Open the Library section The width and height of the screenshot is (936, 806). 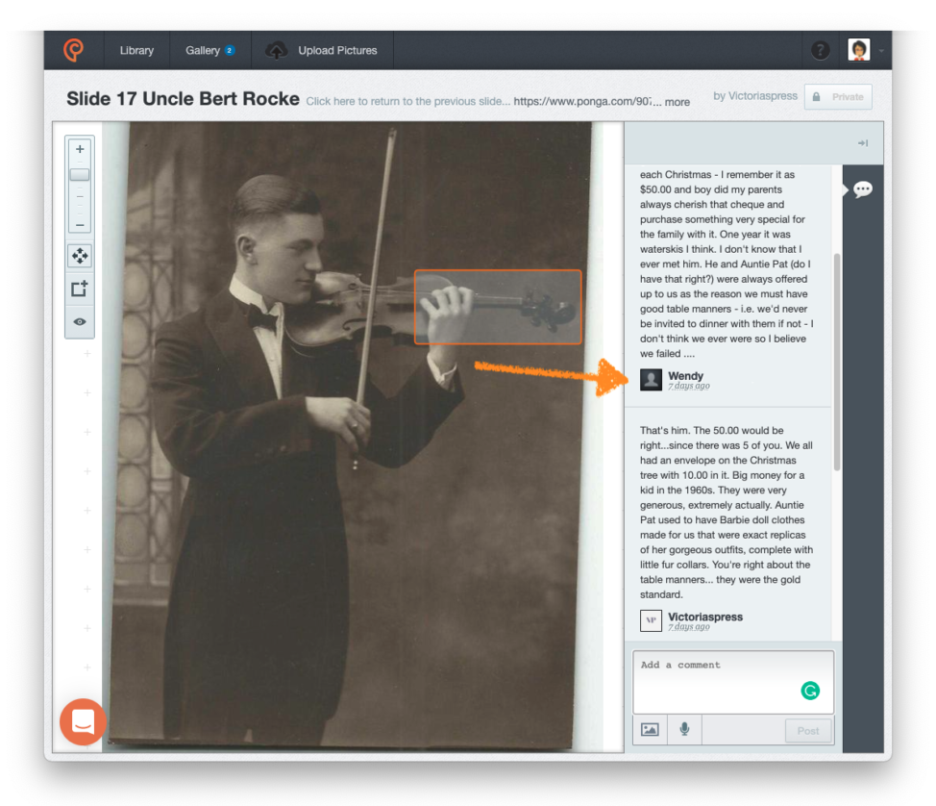(136, 49)
